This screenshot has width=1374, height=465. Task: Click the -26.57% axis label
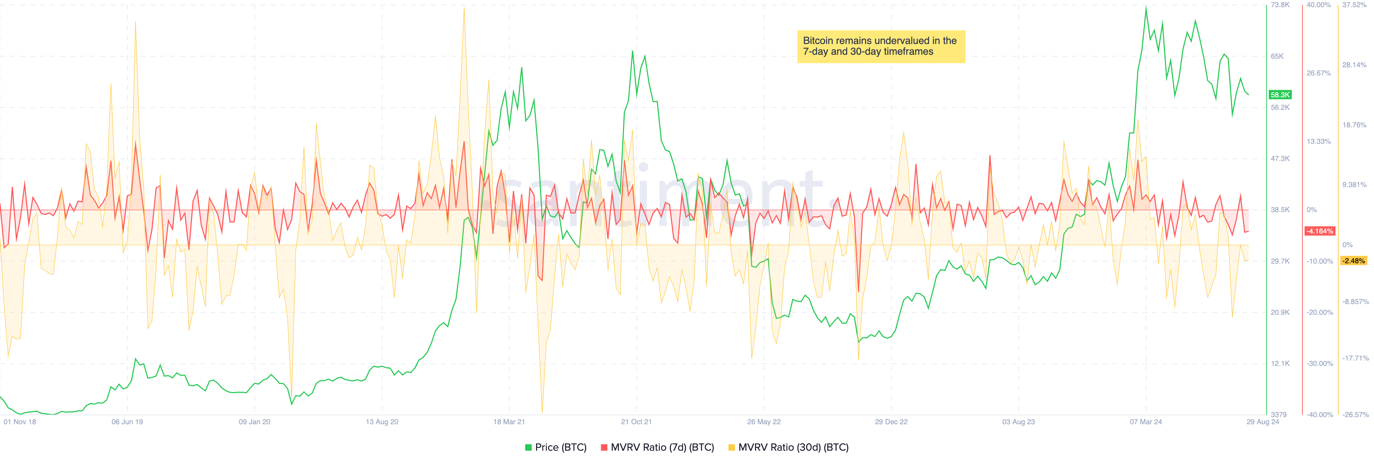[1355, 414]
